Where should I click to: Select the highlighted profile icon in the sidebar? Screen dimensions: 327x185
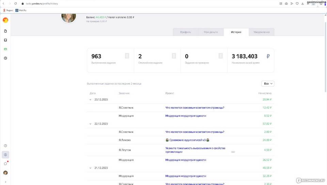5,155
